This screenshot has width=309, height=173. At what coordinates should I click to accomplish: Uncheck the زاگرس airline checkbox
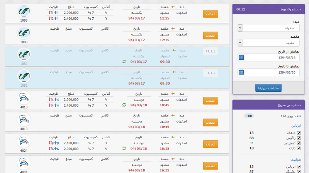[x=299, y=138]
